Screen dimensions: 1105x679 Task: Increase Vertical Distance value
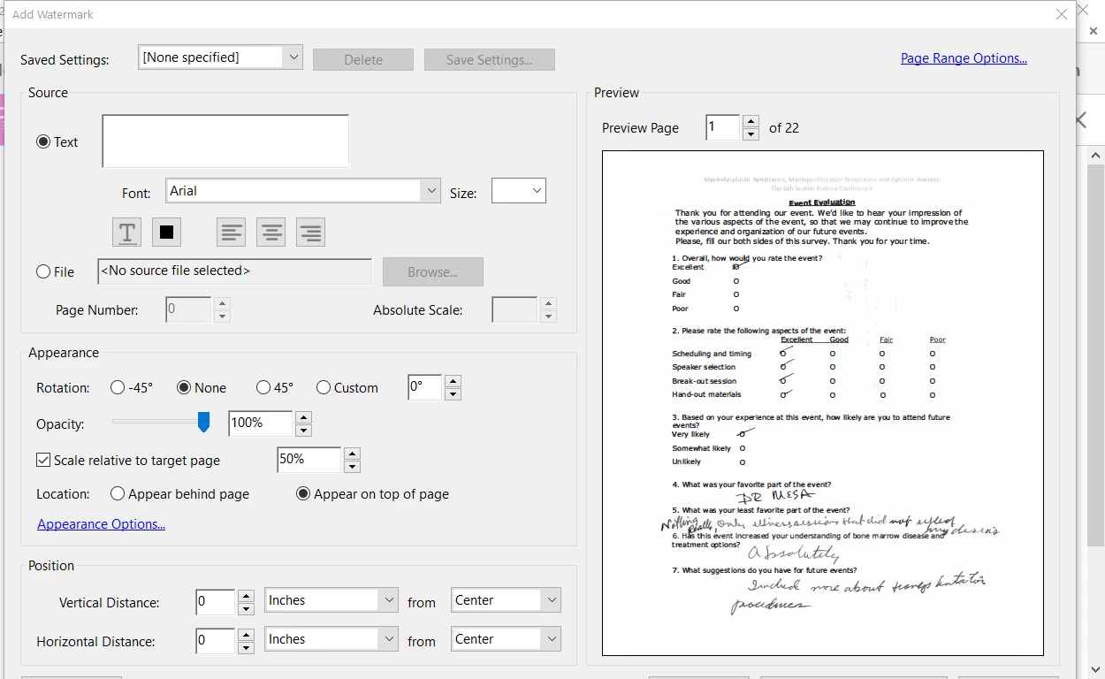pyautogui.click(x=247, y=596)
